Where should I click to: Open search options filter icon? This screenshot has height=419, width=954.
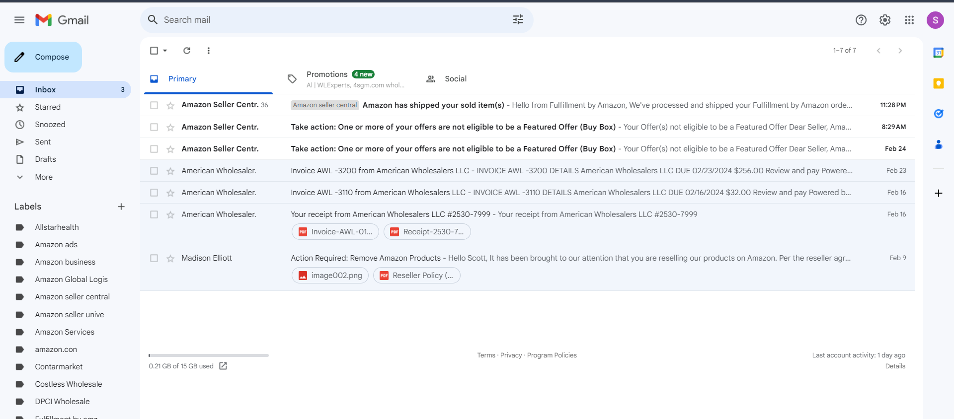[518, 20]
